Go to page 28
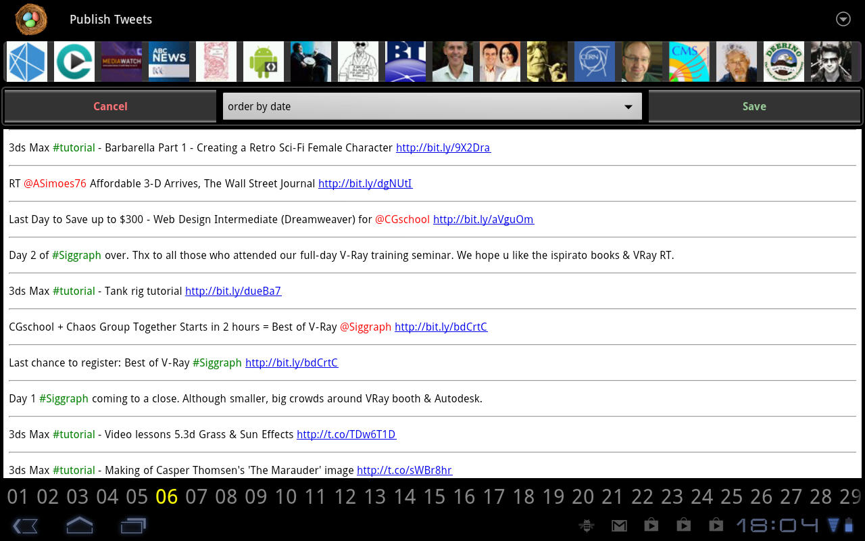The image size is (865, 541). [x=820, y=497]
